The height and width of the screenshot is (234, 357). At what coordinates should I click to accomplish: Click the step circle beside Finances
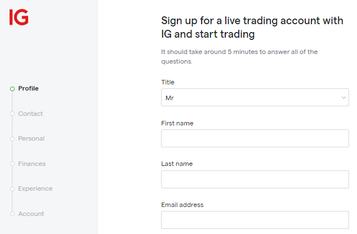click(12, 164)
